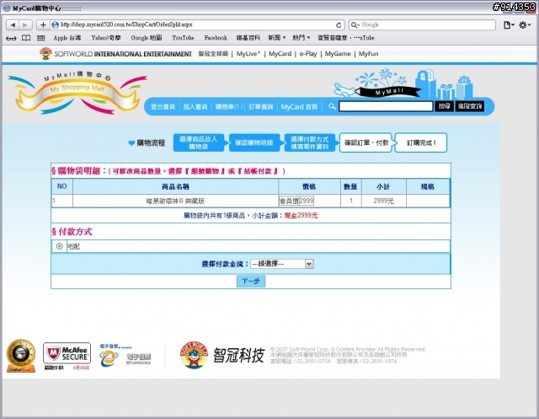Screen dimensions: 539x419
Task: Open the 智冠全球網 header link
Action: [x=213, y=54]
